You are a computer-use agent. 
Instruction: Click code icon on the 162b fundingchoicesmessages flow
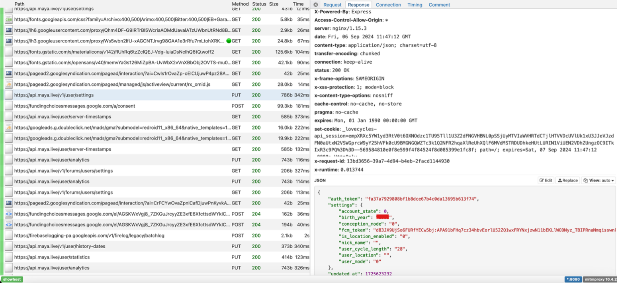click(x=9, y=214)
